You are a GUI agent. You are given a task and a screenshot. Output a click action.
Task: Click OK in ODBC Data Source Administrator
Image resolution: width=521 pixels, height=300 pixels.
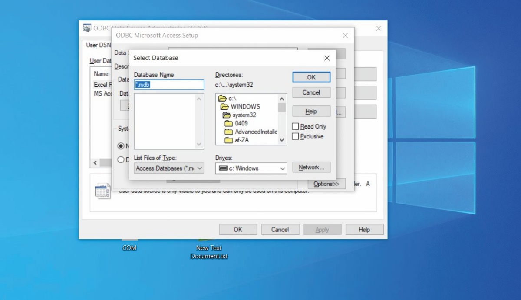pyautogui.click(x=238, y=230)
